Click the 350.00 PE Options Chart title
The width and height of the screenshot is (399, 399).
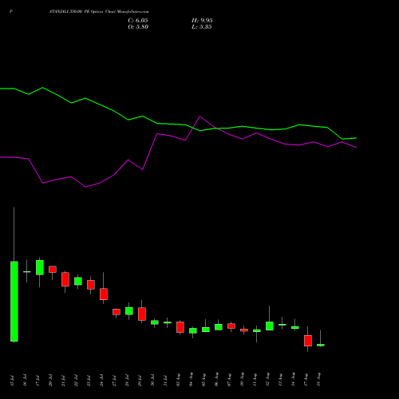[99, 12]
